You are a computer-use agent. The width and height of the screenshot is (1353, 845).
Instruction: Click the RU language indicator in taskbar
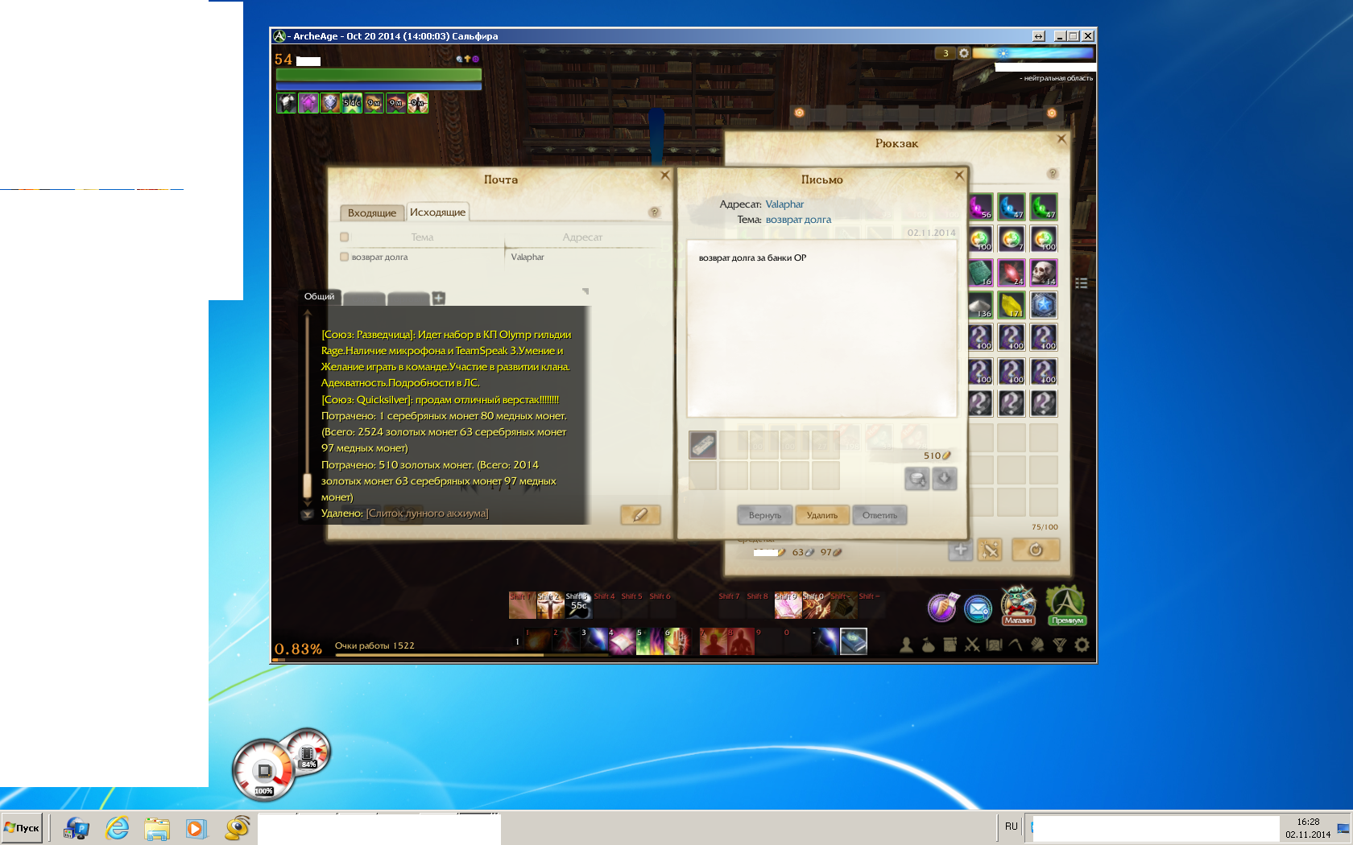coord(1012,826)
